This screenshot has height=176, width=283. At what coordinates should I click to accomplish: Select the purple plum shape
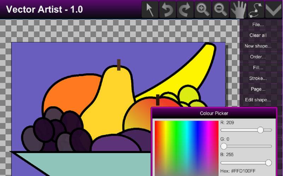tap(116, 144)
